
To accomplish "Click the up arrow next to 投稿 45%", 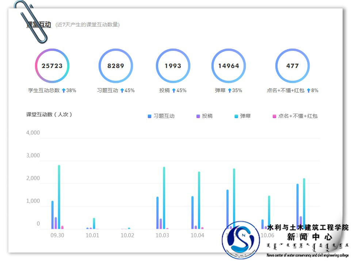I will click(x=174, y=90).
